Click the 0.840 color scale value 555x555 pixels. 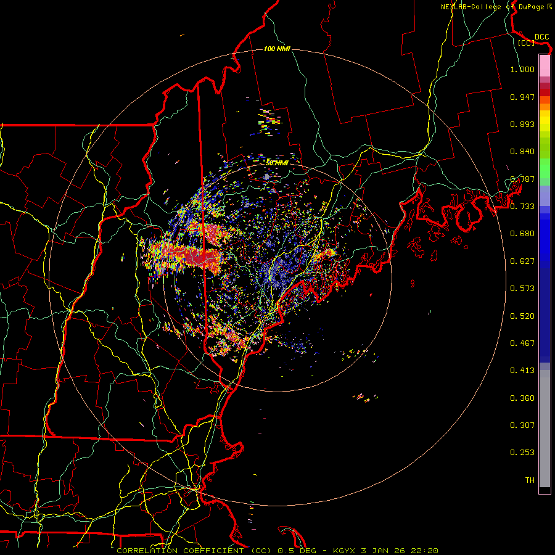(522, 152)
